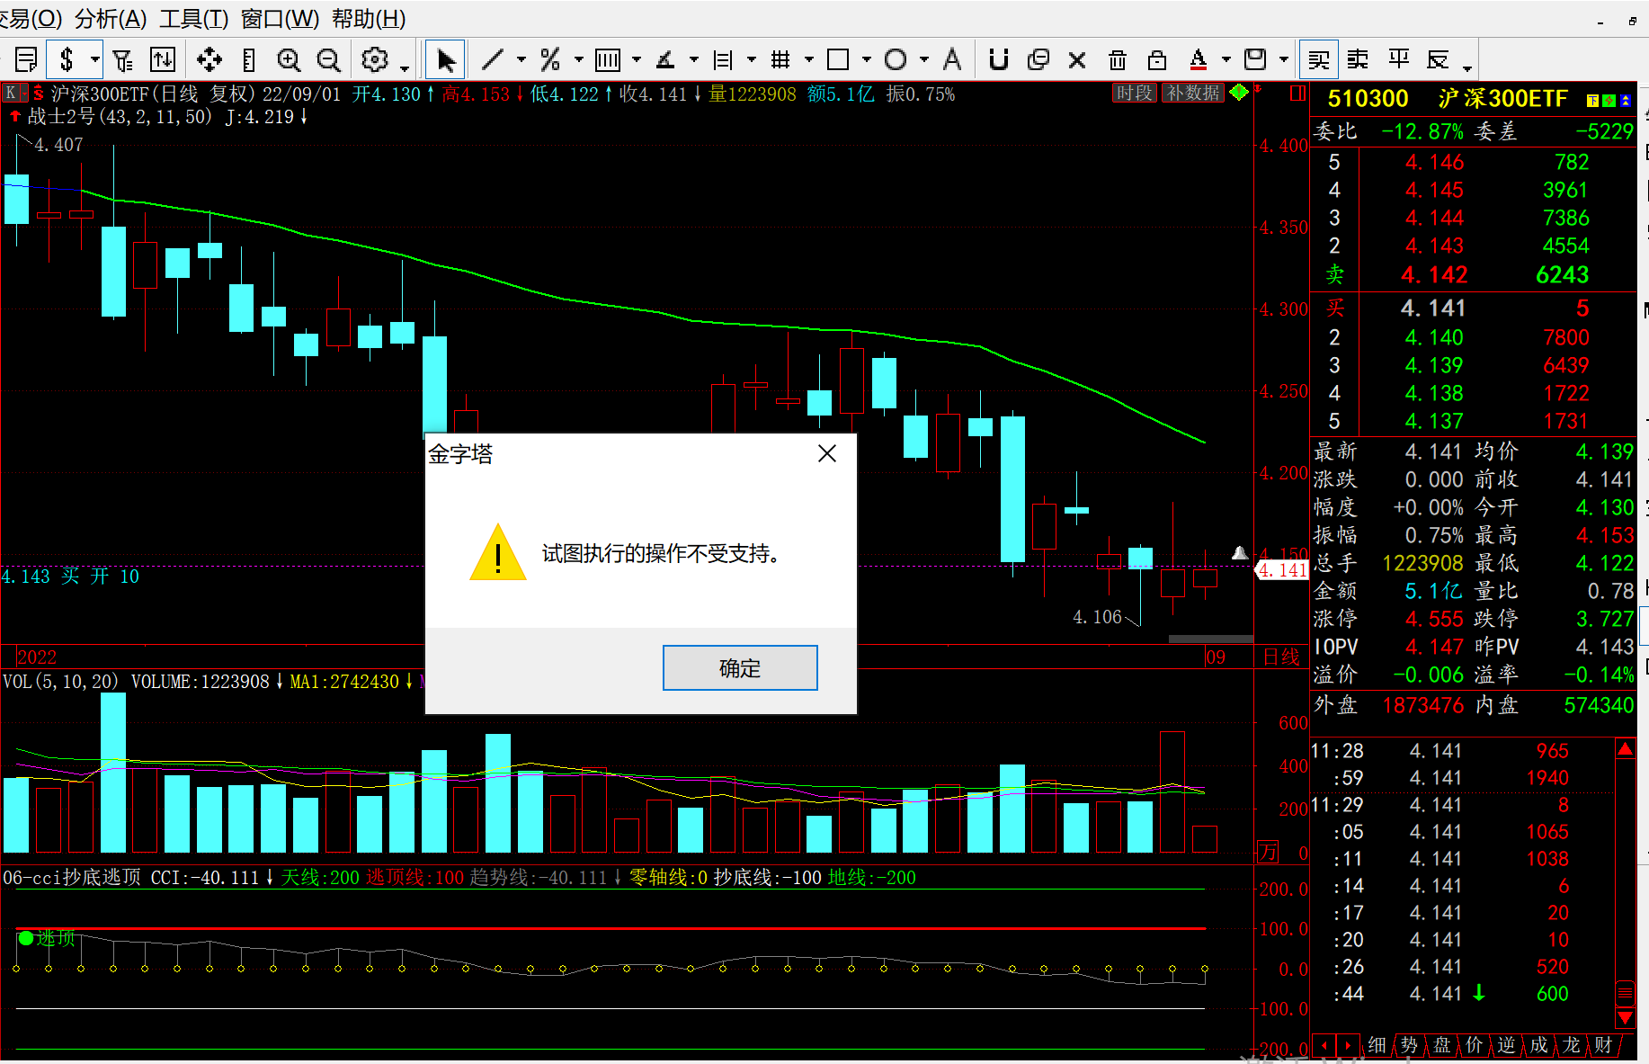Select the rectangle shape tool
Screen dimensions: 1649x1064
click(x=838, y=60)
